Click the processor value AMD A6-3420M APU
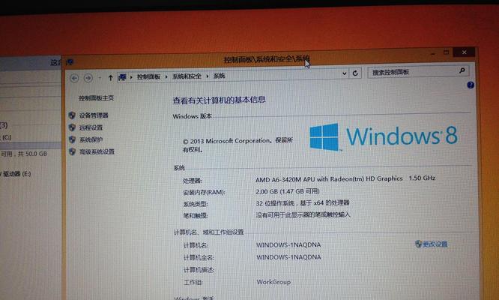499x300 pixels. tap(329, 179)
